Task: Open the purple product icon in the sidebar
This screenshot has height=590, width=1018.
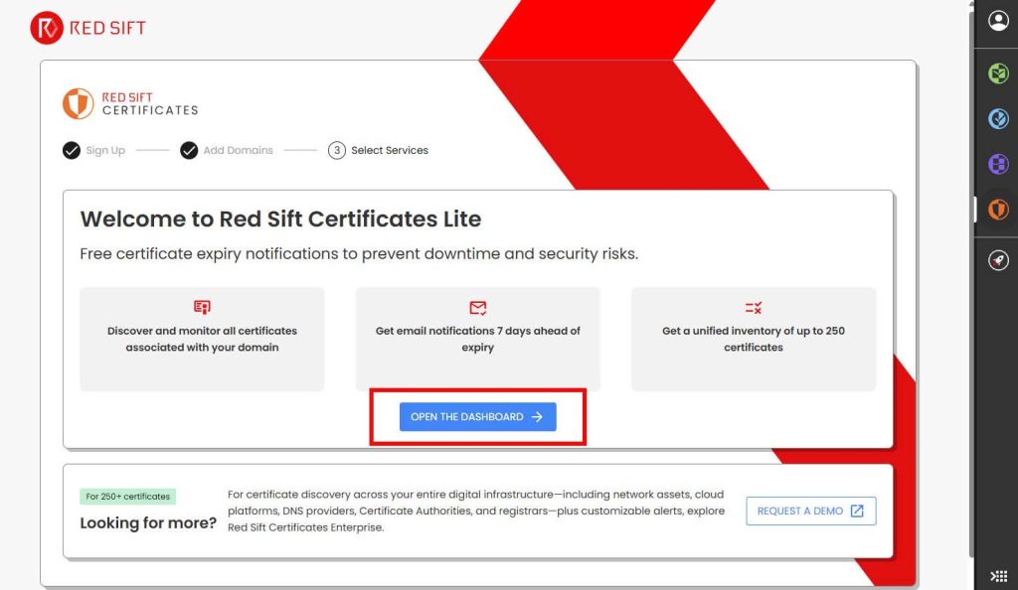Action: coord(998,164)
